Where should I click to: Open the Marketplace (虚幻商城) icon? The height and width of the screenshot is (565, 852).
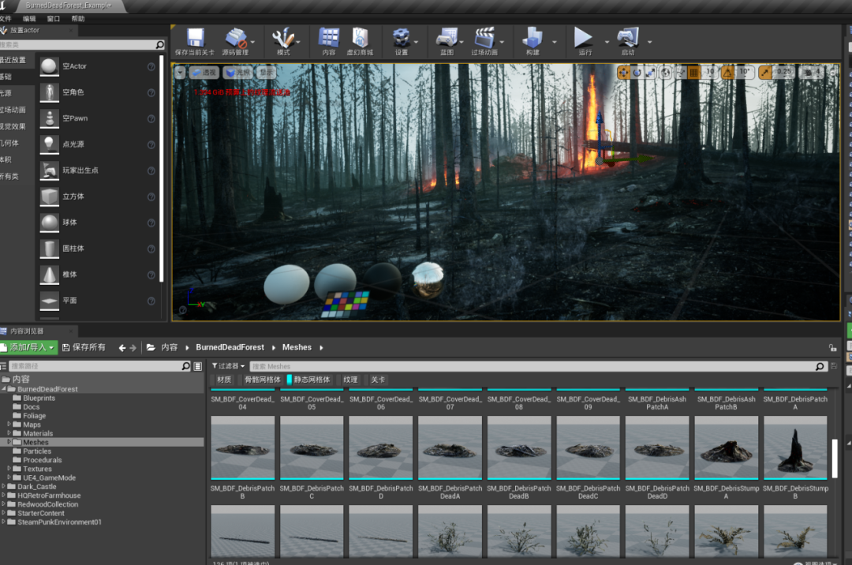tap(360, 38)
